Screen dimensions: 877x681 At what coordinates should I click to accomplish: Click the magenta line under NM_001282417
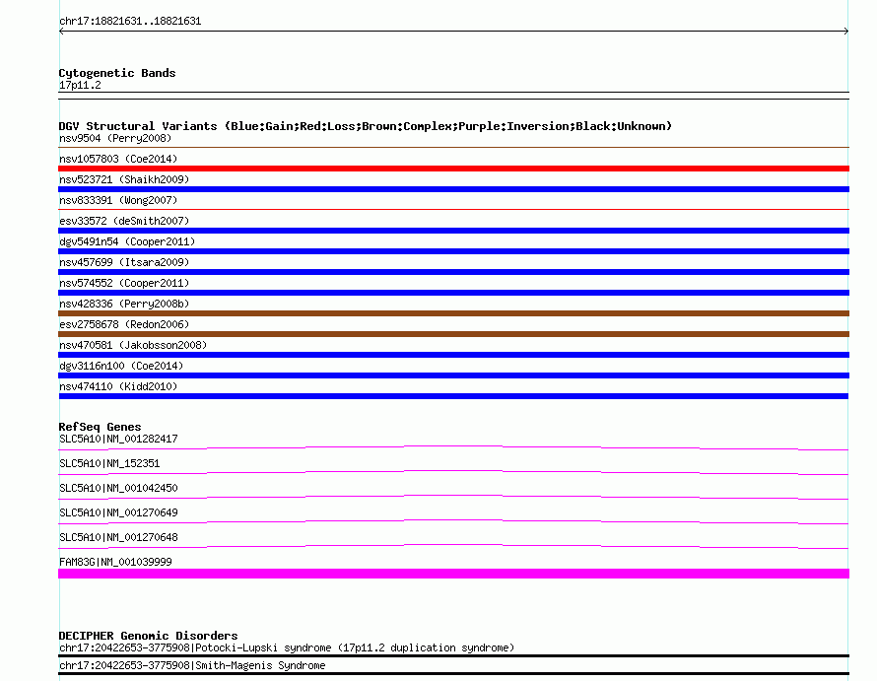pos(453,447)
